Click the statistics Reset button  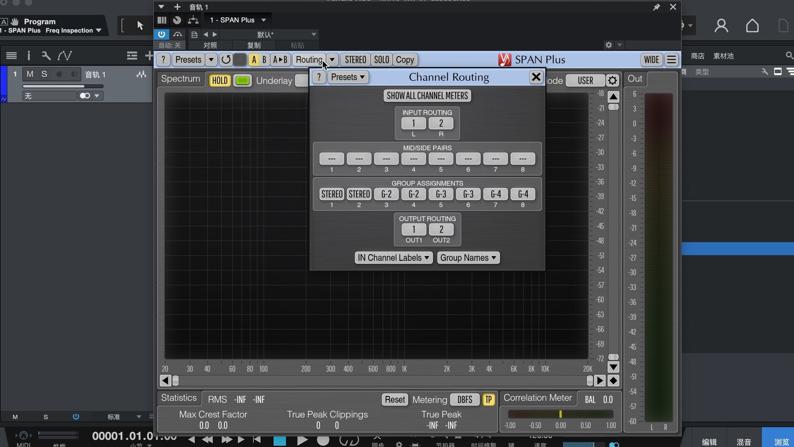pyautogui.click(x=395, y=399)
